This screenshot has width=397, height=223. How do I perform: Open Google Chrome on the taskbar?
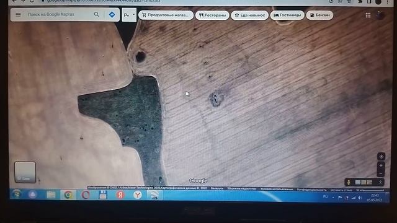point(68,195)
